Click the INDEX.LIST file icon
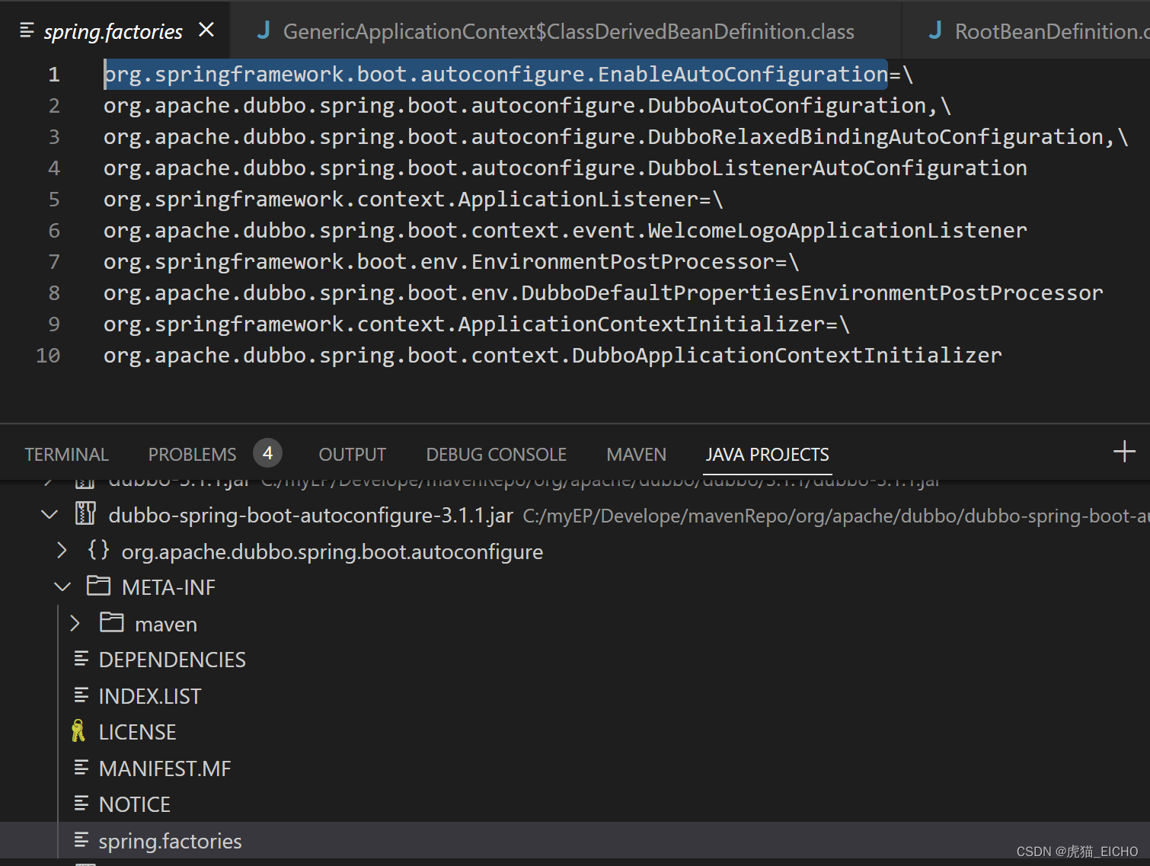Screen dimensions: 1150x866 point(81,695)
